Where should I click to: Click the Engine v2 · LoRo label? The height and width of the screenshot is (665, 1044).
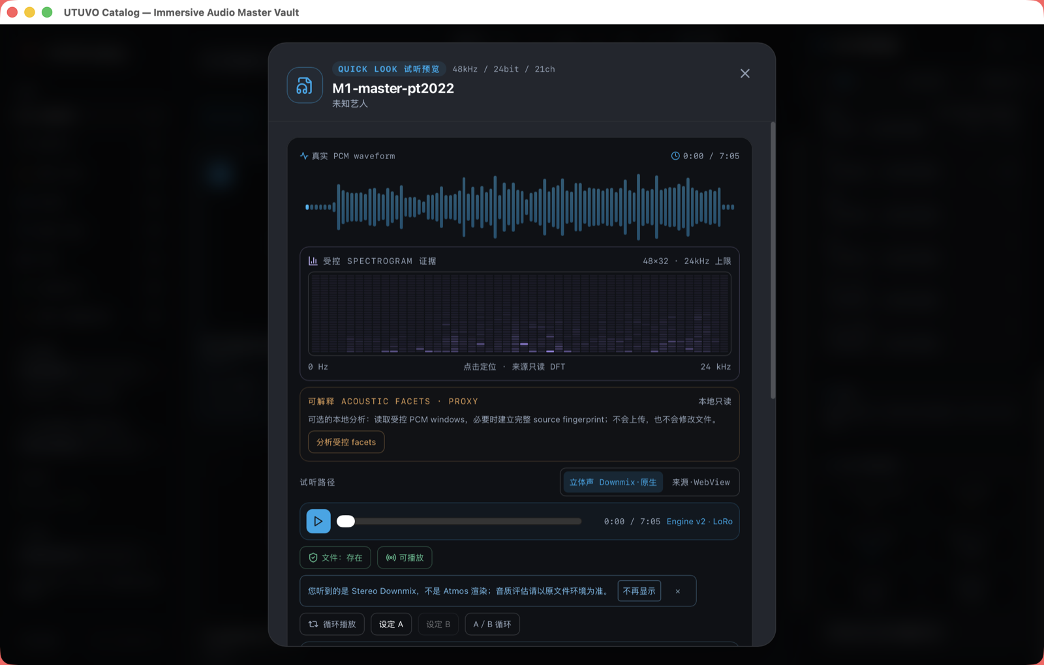point(699,522)
